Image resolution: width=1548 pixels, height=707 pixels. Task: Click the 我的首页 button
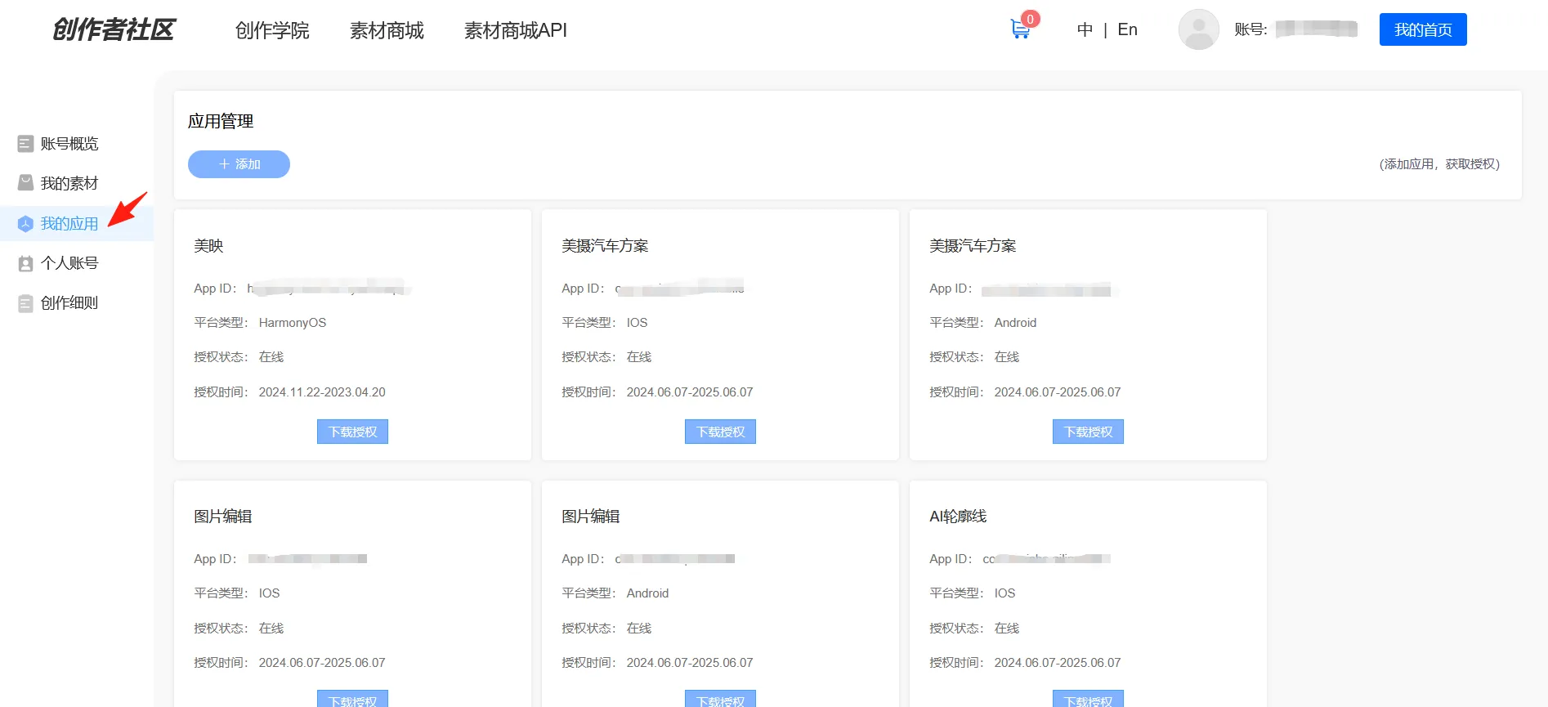[x=1422, y=29]
